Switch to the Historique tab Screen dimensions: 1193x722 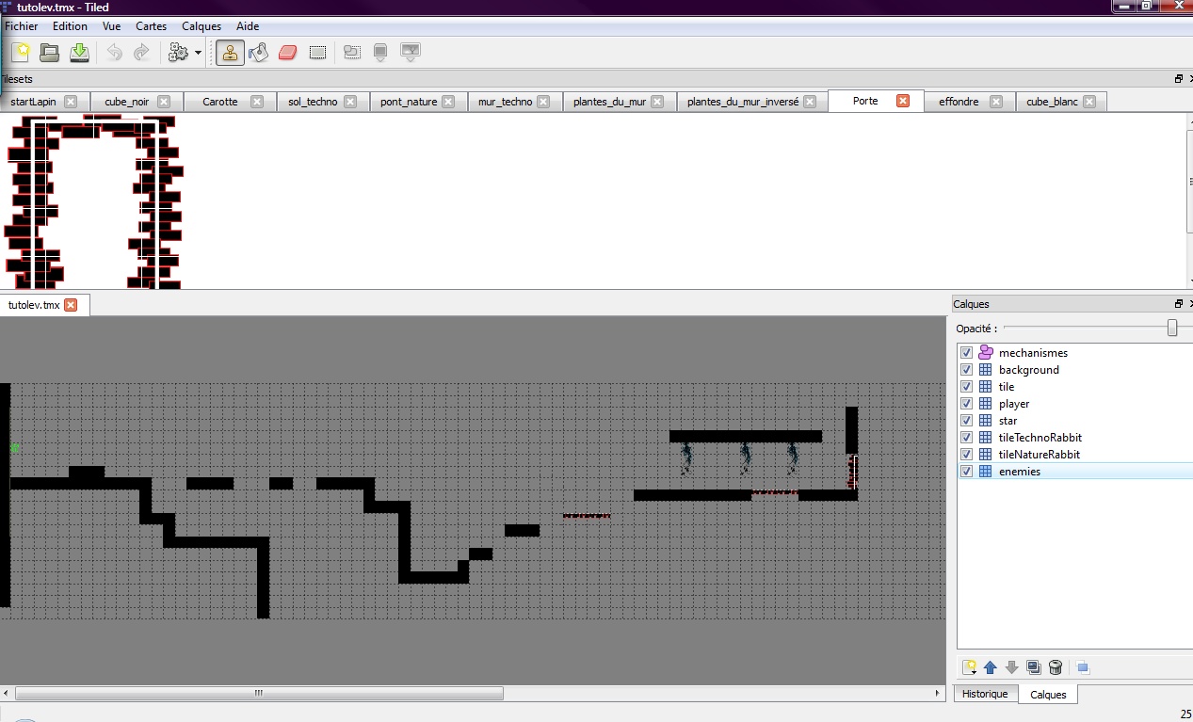coord(985,694)
